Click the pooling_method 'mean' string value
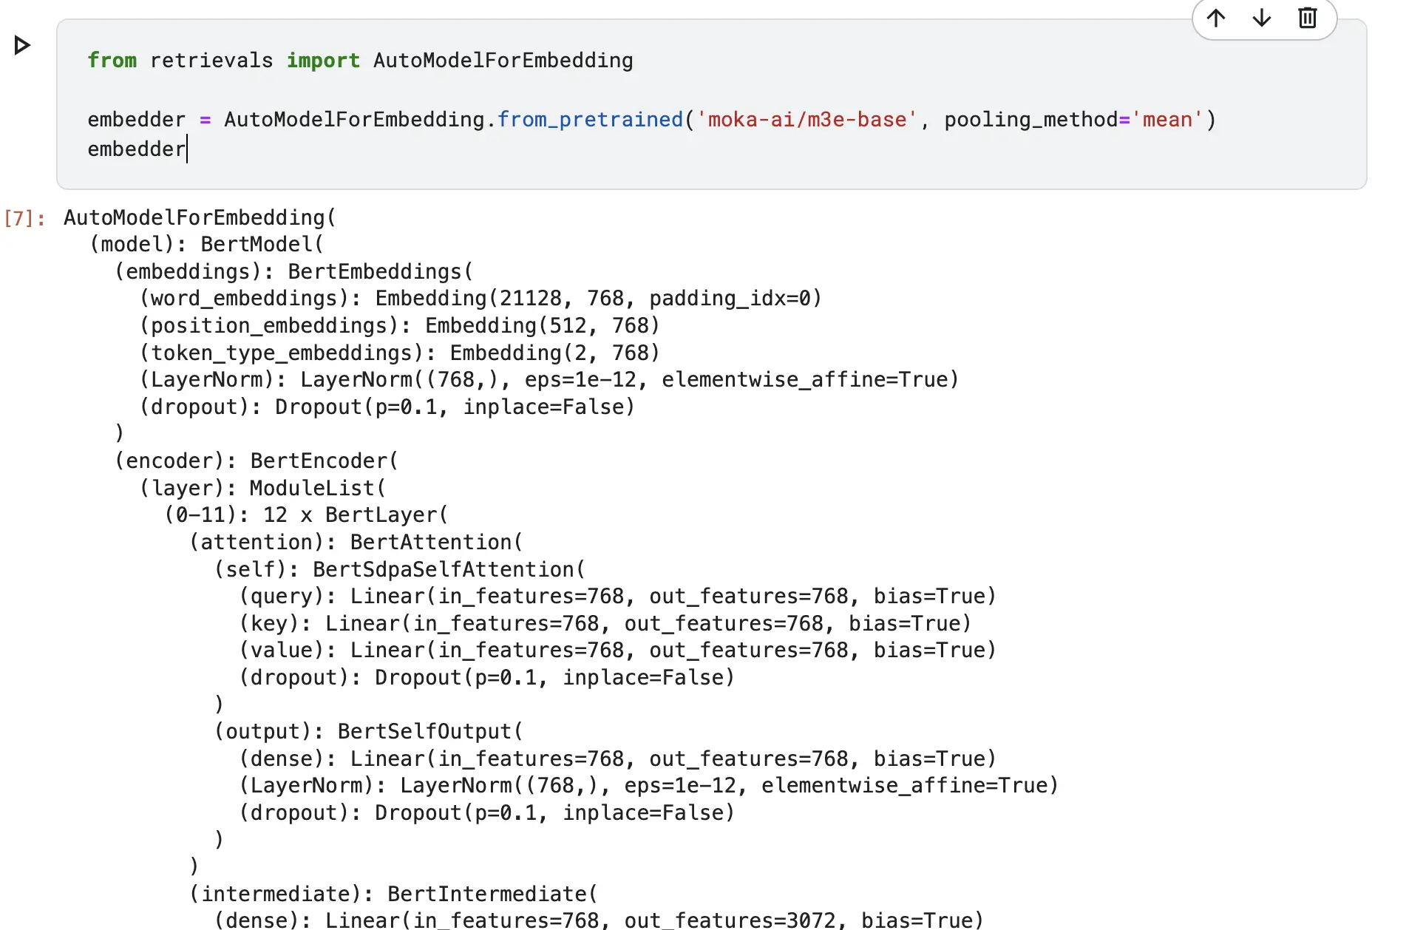This screenshot has height=930, width=1406. click(1167, 120)
